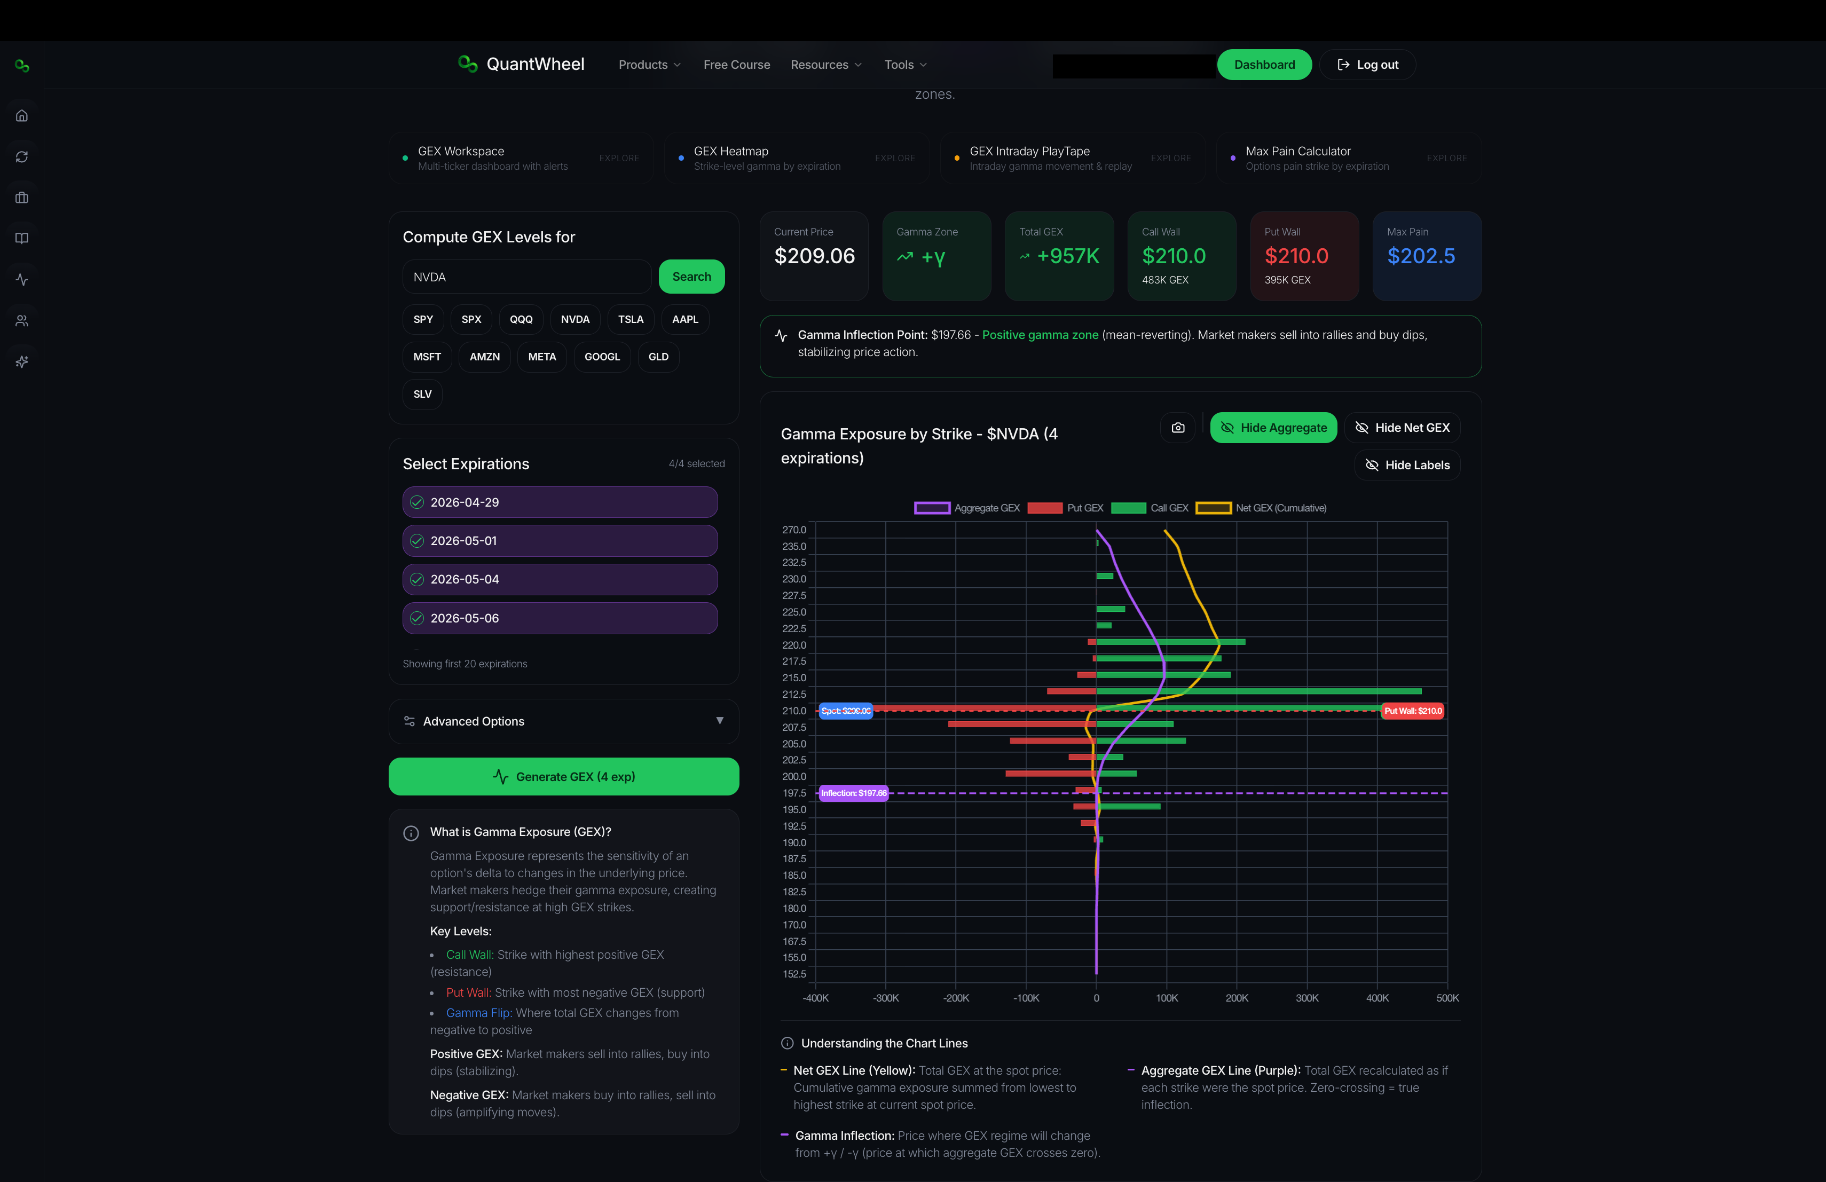Click the Log out button
Screen dimensions: 1826x1182
[1368, 65]
